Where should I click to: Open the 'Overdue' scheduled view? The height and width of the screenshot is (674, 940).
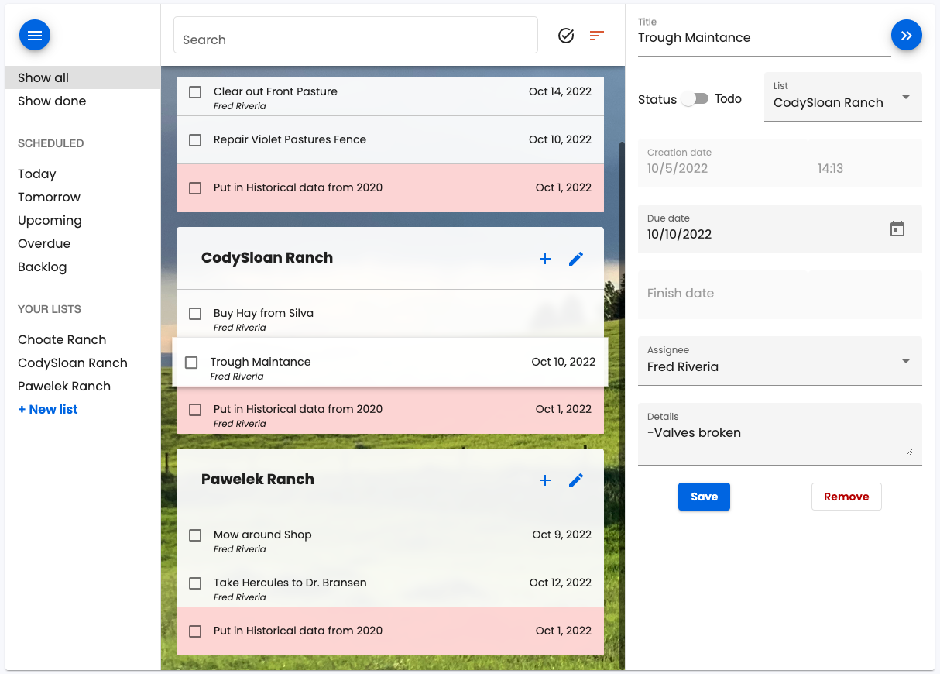[x=44, y=243]
